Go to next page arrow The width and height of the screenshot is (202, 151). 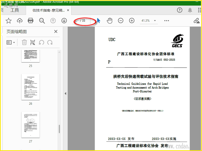[x=64, y=21]
